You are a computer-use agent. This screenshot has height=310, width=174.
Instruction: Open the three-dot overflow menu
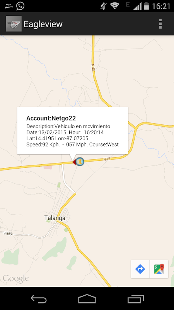tap(160, 24)
